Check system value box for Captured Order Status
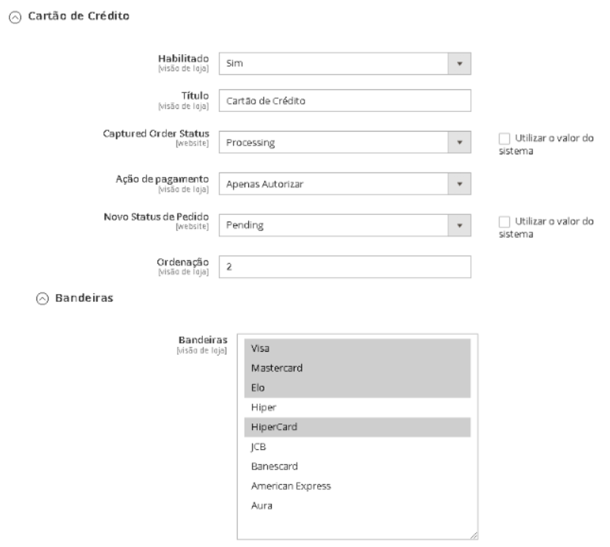Screen dimensions: 610x547 [503, 138]
